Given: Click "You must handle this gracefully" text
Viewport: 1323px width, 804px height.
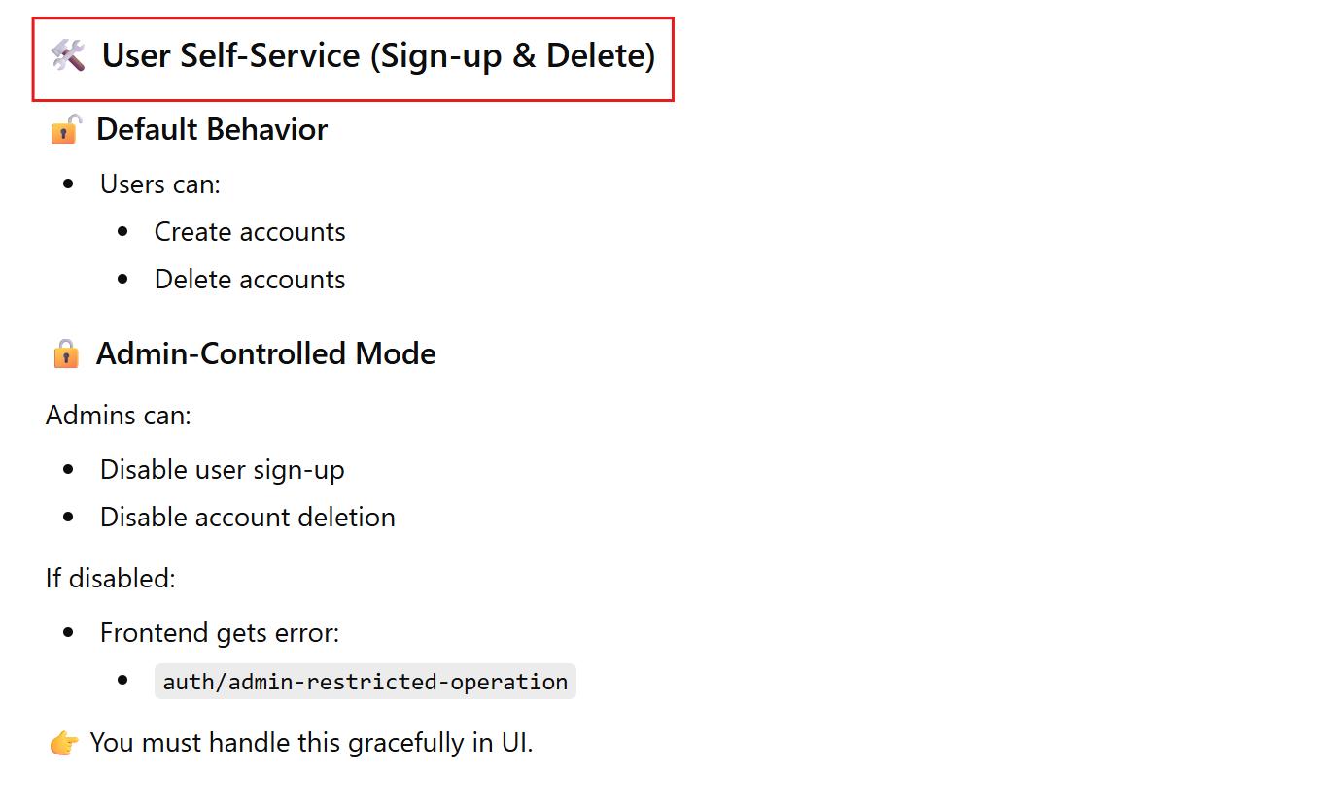Looking at the screenshot, I should click(x=311, y=743).
